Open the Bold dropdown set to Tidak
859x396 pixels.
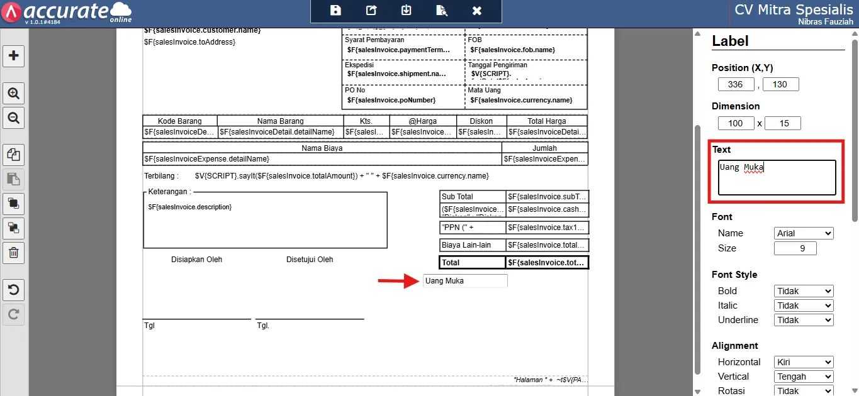point(804,291)
